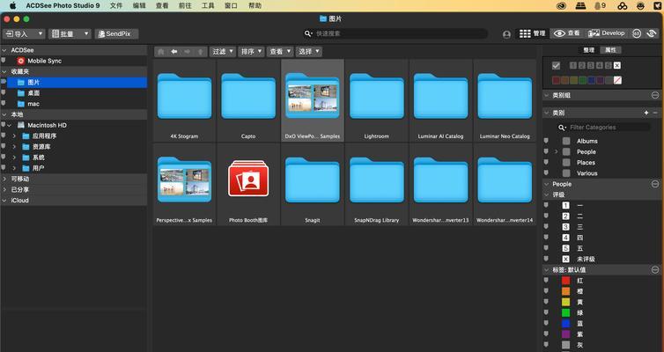
Task: Switch to the 整理 tab
Action: click(588, 50)
